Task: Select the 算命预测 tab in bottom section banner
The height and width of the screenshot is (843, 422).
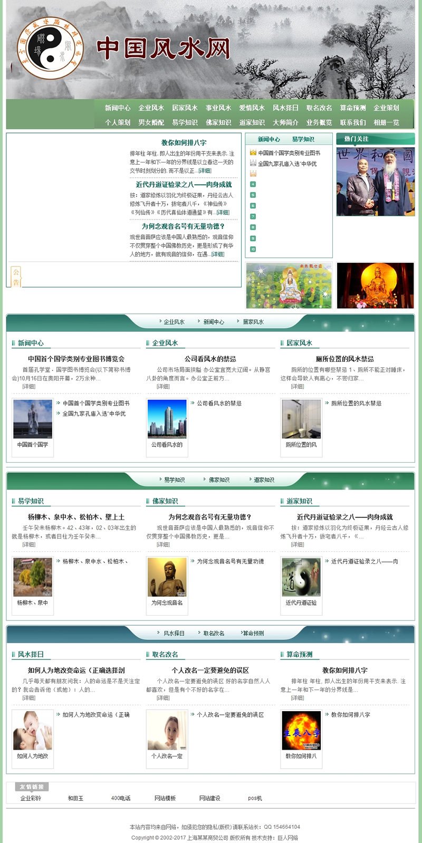Action: coord(253,633)
